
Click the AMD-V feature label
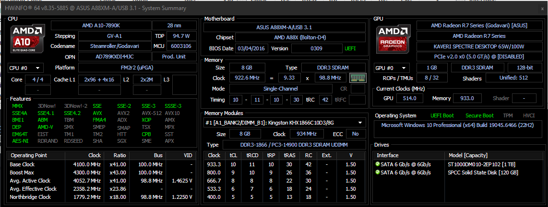click(46, 127)
